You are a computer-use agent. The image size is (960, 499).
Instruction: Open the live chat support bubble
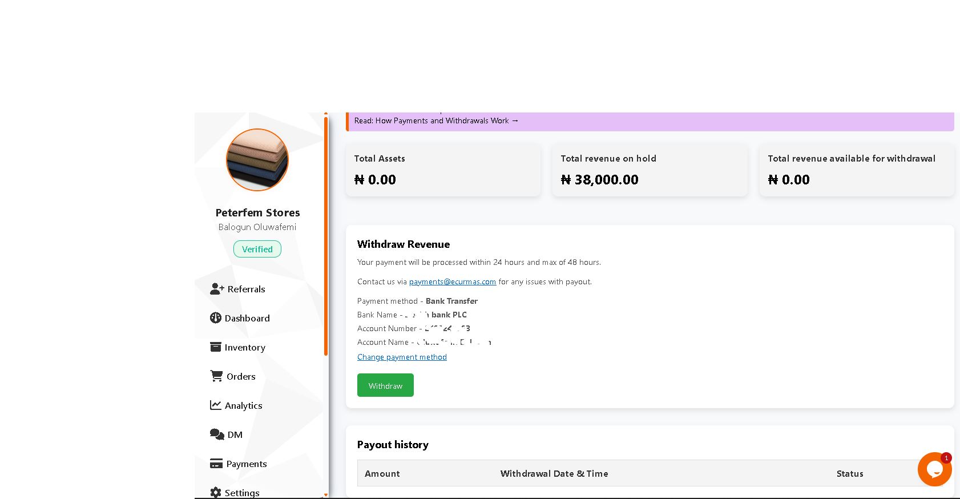click(934, 469)
